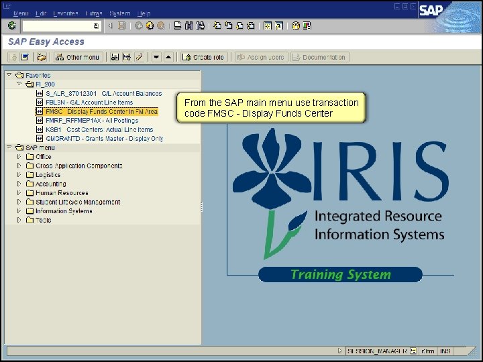Click the SESSION_MANAGER status bar dropdown icon

[x=413, y=351]
